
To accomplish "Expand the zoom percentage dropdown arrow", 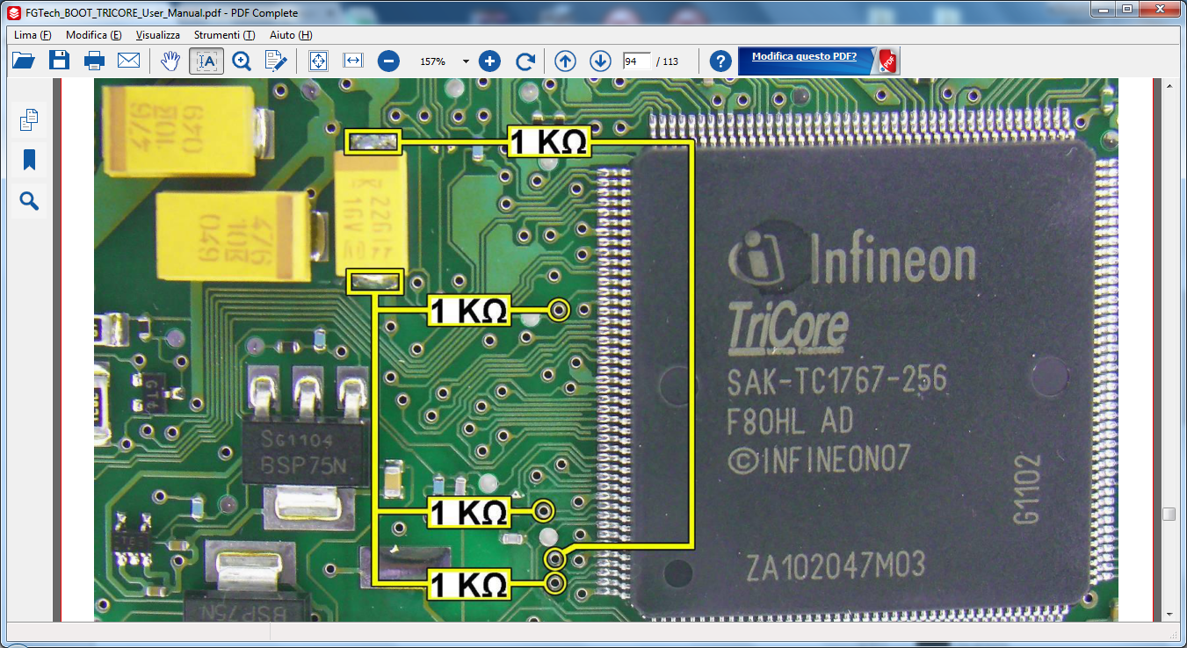I will click(x=466, y=61).
